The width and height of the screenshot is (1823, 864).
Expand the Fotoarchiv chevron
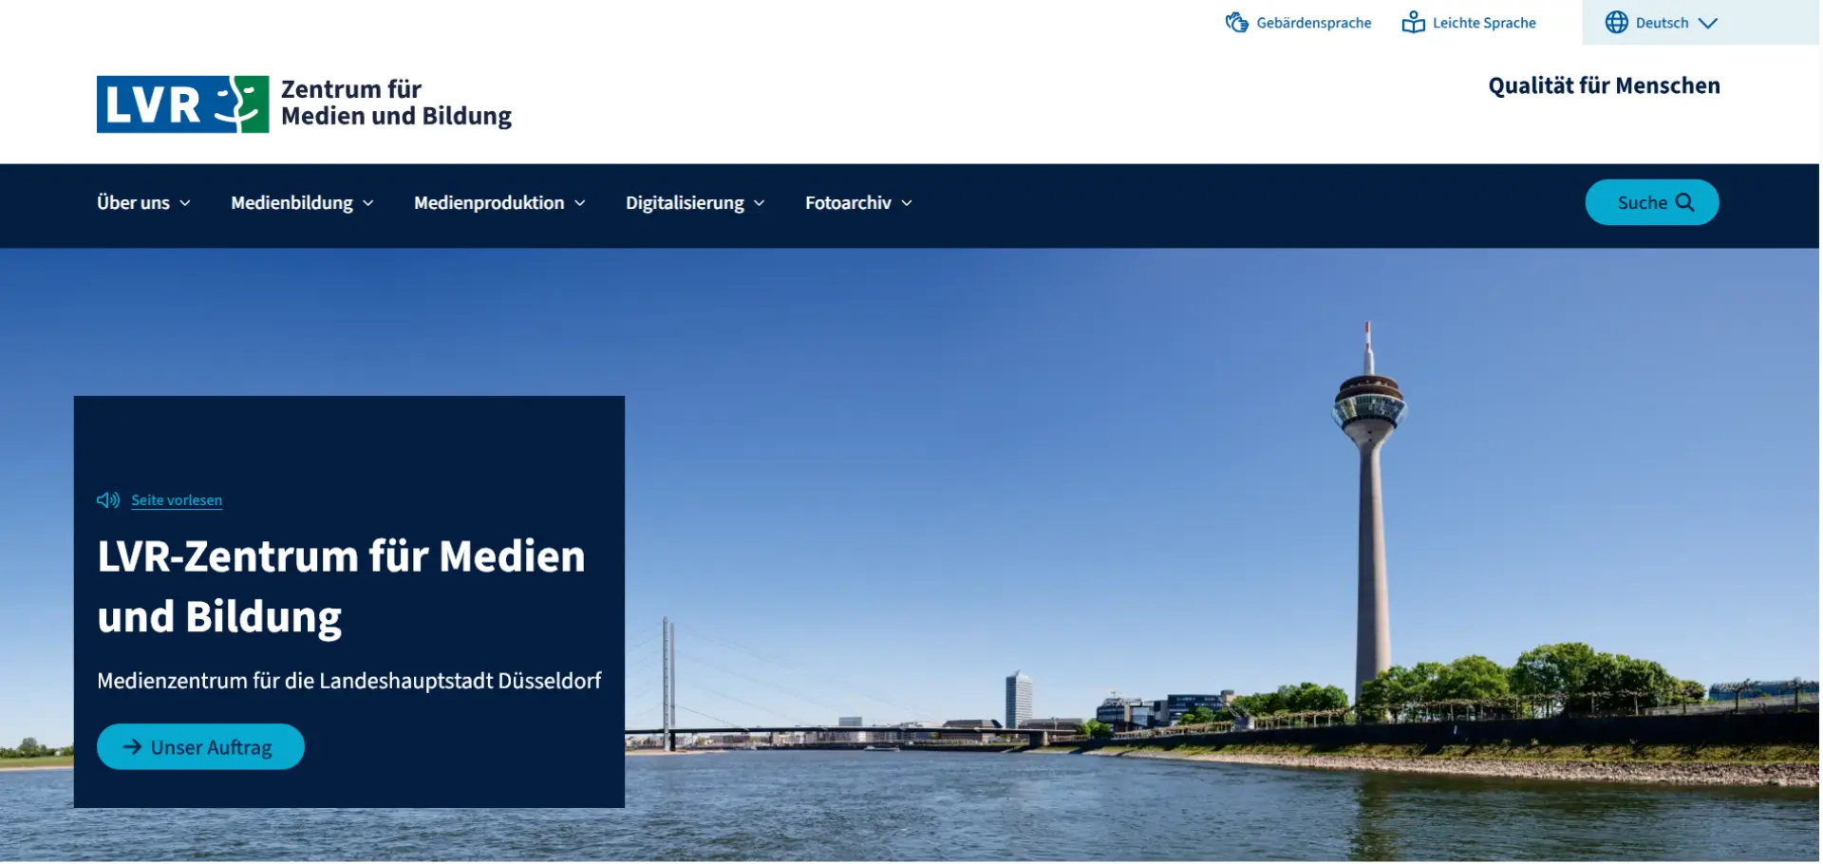tap(907, 203)
